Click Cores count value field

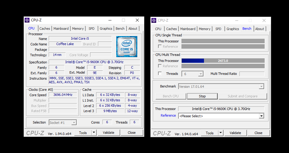tap(107, 122)
